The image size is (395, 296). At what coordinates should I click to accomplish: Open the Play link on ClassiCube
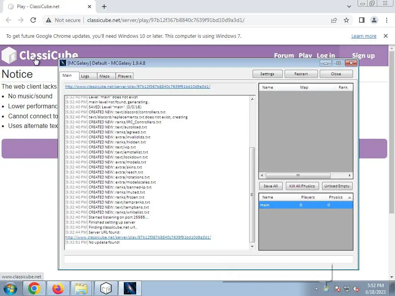pyautogui.click(x=306, y=55)
